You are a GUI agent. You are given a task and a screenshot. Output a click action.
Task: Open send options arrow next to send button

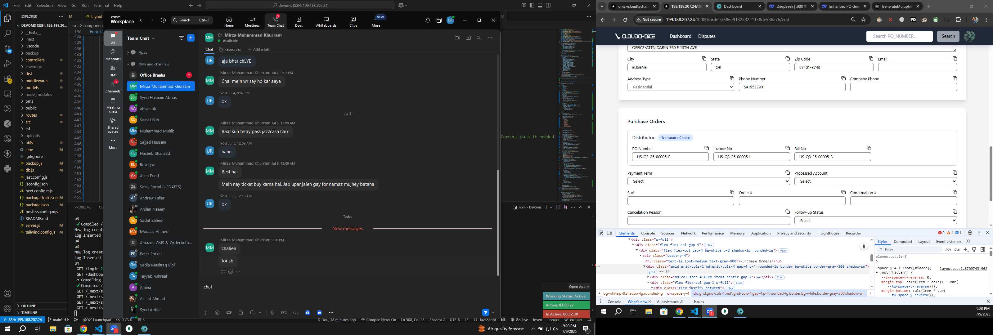(493, 313)
